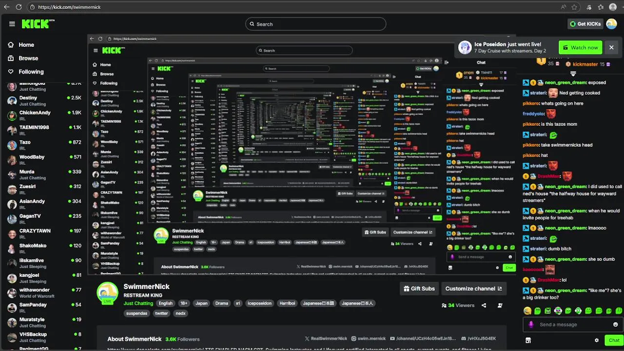Click the outer share icon next to 34 Viewers
The height and width of the screenshot is (351, 624).
[484, 306]
